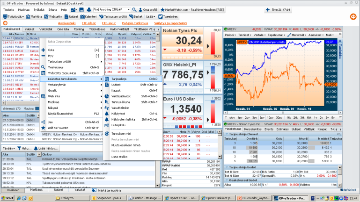Select Tunnuksen väri color entry
Screen dimensions: 360x202
pyautogui.click(x=132, y=133)
